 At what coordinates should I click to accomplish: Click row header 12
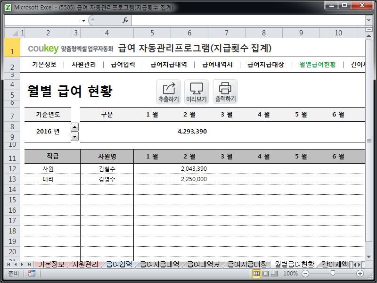[x=12, y=169]
